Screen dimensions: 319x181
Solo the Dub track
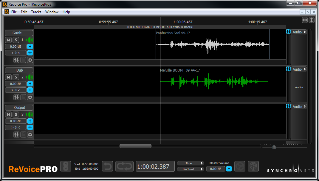tap(16, 77)
